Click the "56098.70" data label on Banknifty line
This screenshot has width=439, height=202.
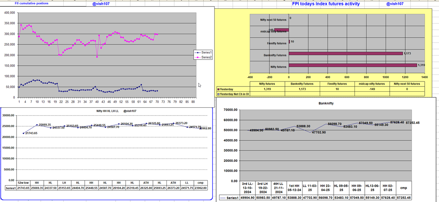[x=334, y=124]
